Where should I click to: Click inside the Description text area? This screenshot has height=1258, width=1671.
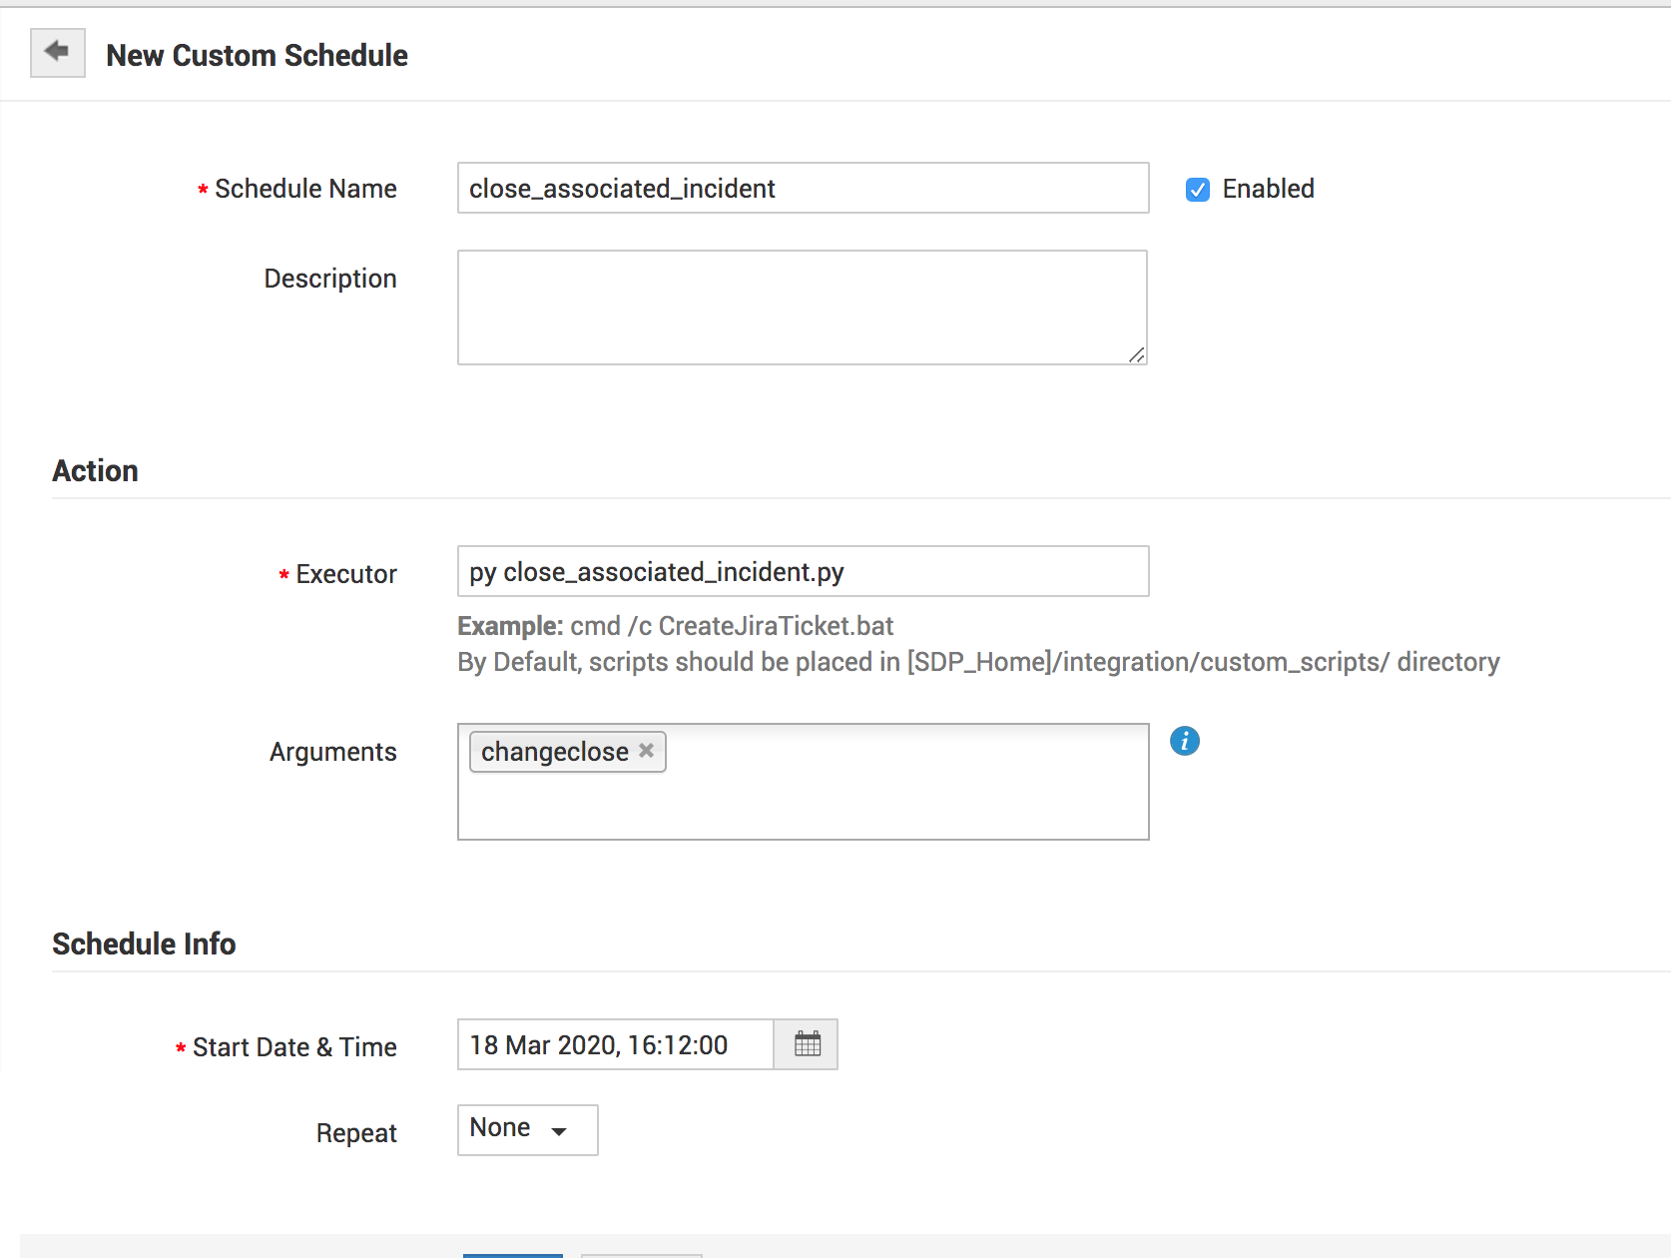(802, 307)
